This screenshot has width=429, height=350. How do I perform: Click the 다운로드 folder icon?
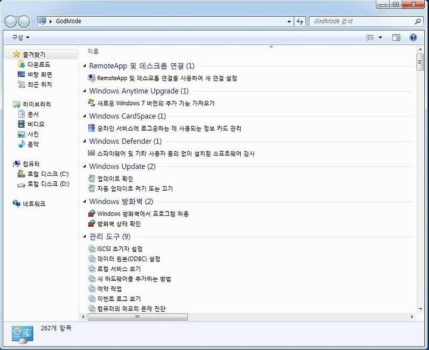(21, 64)
